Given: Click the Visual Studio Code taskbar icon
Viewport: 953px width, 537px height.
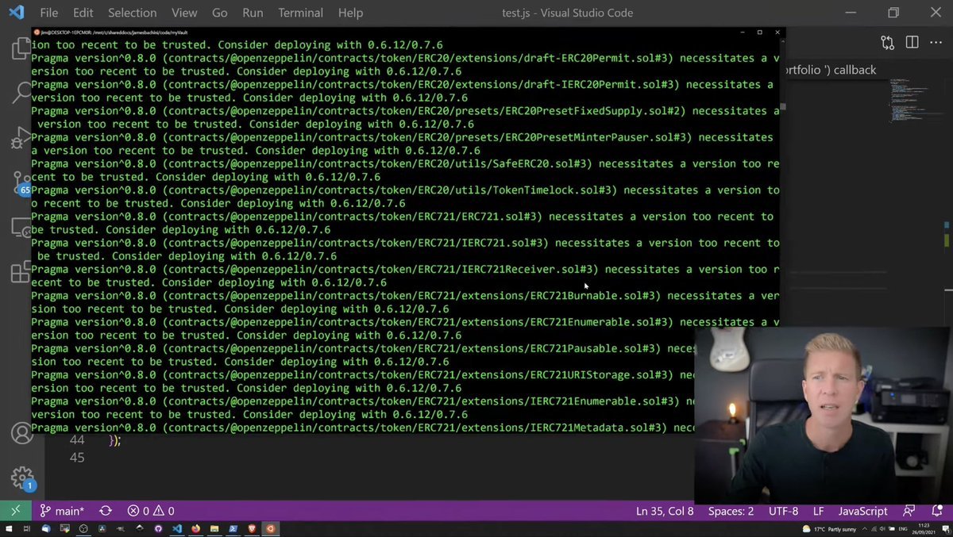Looking at the screenshot, I should pos(177,529).
